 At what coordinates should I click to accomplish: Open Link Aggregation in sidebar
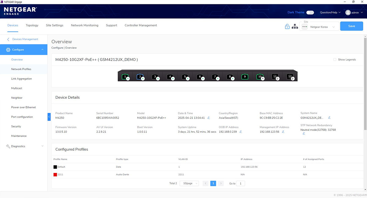tap(21, 79)
